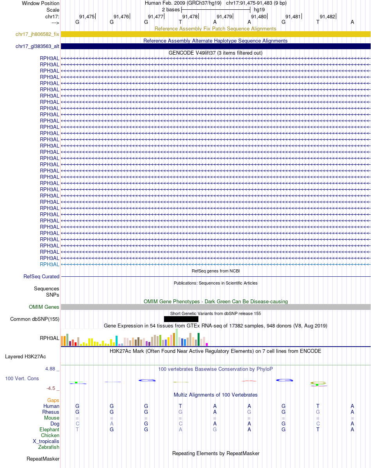Select the Human species label
Image resolution: width=371 pixels, height=468 pixels.
click(x=52, y=406)
